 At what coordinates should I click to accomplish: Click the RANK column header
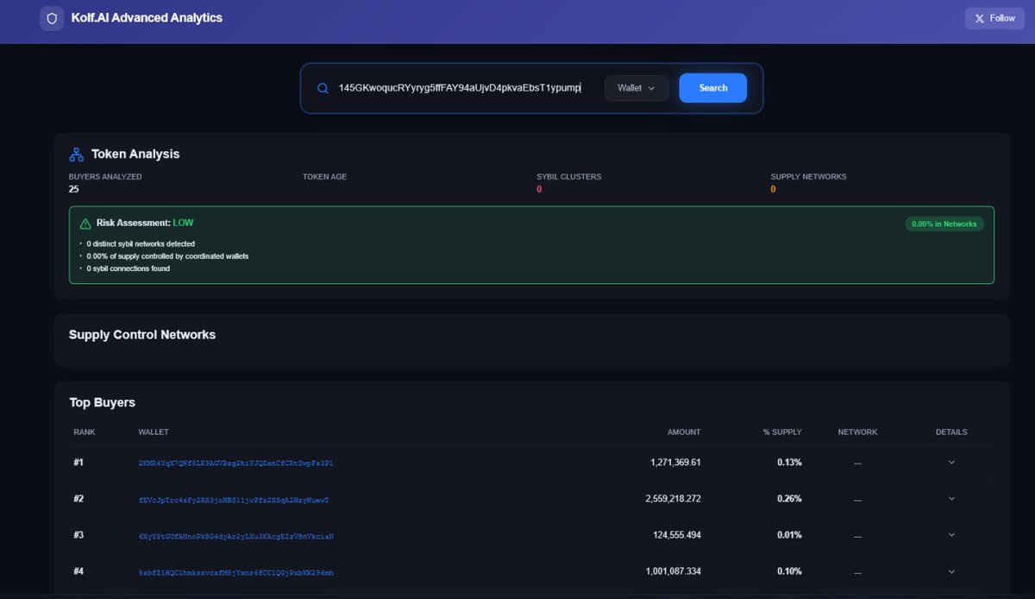tap(85, 432)
